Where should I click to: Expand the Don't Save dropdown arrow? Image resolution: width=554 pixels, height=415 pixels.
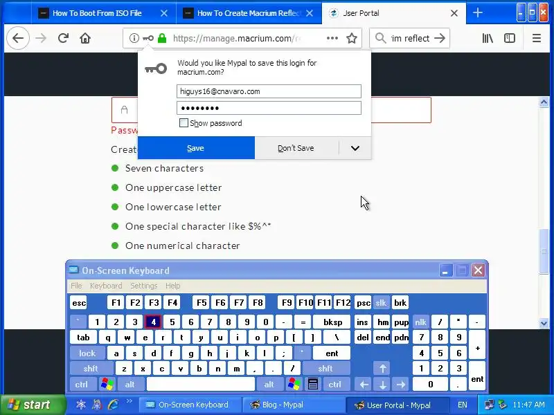click(355, 148)
